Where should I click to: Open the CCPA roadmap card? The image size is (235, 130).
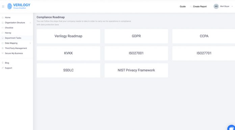tap(204, 36)
